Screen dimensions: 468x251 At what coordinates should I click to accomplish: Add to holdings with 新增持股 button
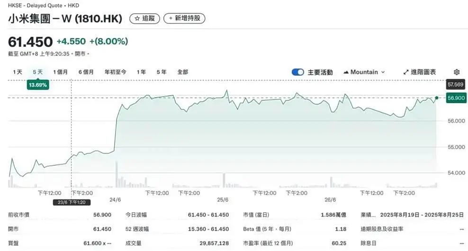(184, 18)
